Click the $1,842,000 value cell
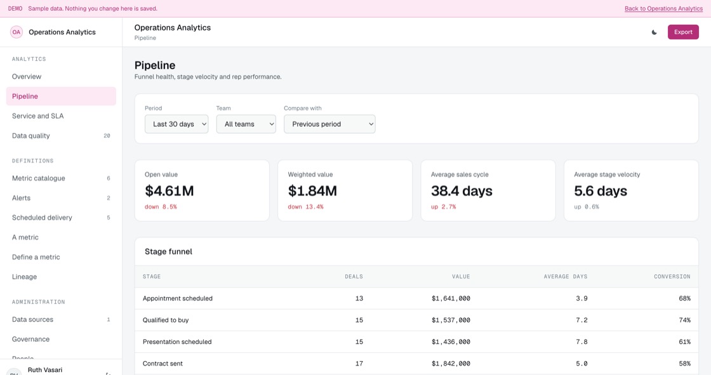This screenshot has height=375, width=711. point(451,364)
